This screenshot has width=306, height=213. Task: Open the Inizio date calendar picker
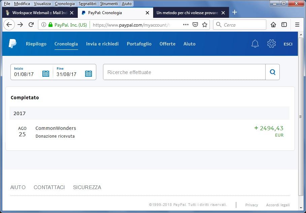pyautogui.click(x=46, y=74)
